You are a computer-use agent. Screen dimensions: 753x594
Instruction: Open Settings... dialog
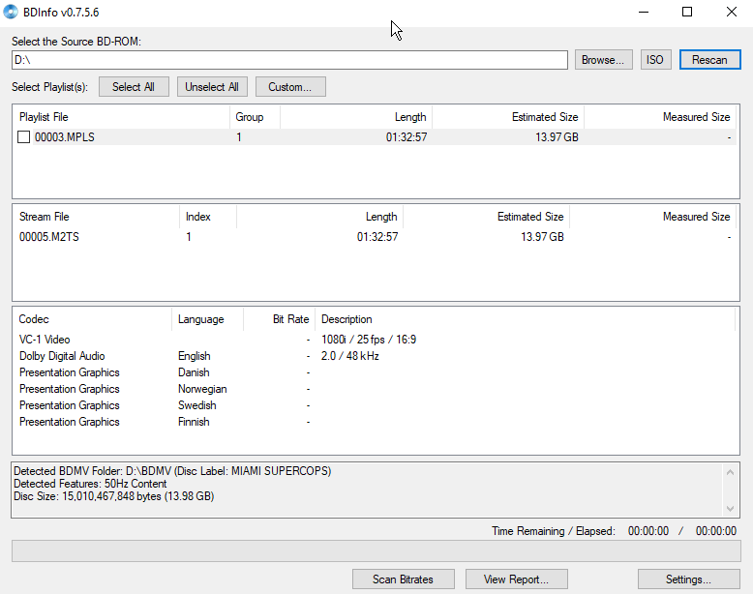coord(688,579)
